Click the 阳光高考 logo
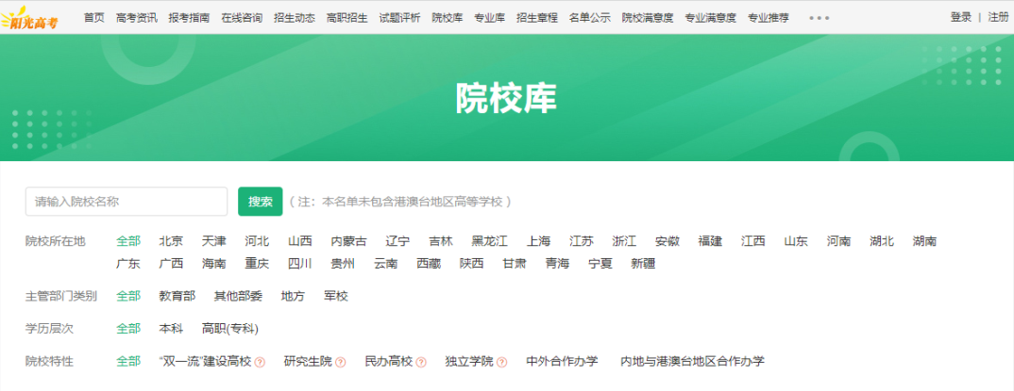 [30, 19]
